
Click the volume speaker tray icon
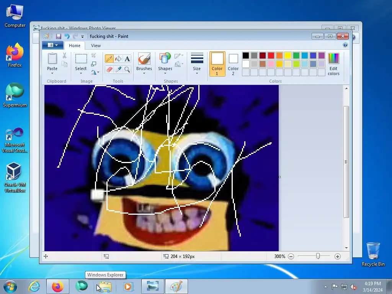click(x=353, y=287)
